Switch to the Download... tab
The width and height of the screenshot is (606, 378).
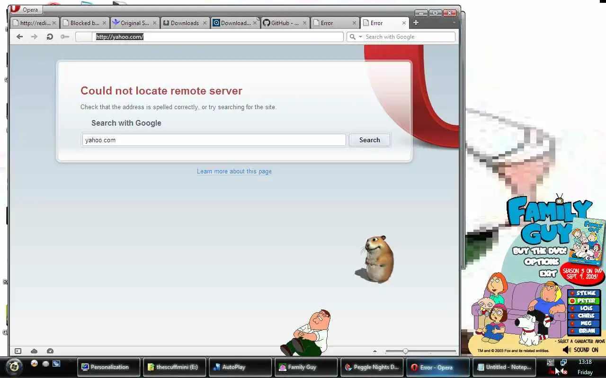pyautogui.click(x=235, y=23)
